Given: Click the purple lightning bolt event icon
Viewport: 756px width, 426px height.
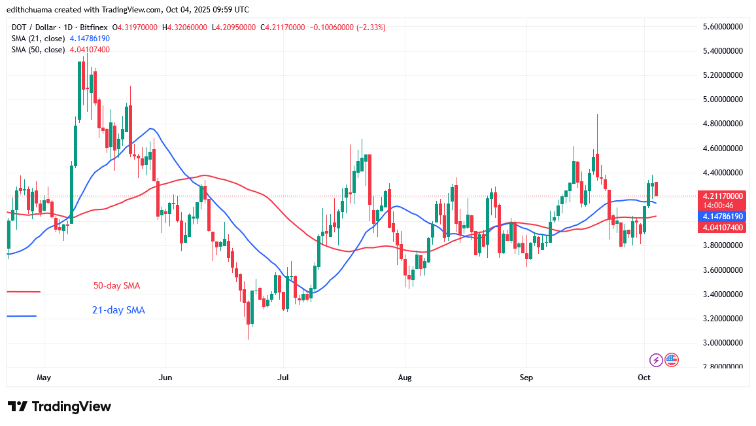Looking at the screenshot, I should coord(656,360).
